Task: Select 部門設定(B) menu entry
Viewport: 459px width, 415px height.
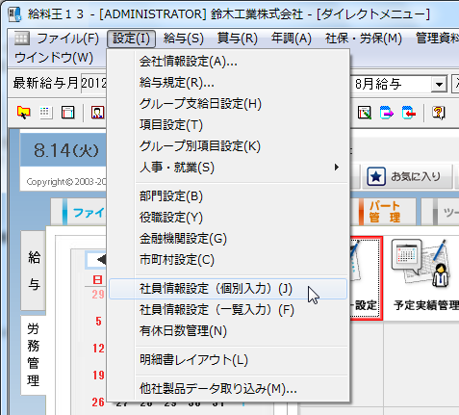Action: pyautogui.click(x=228, y=196)
